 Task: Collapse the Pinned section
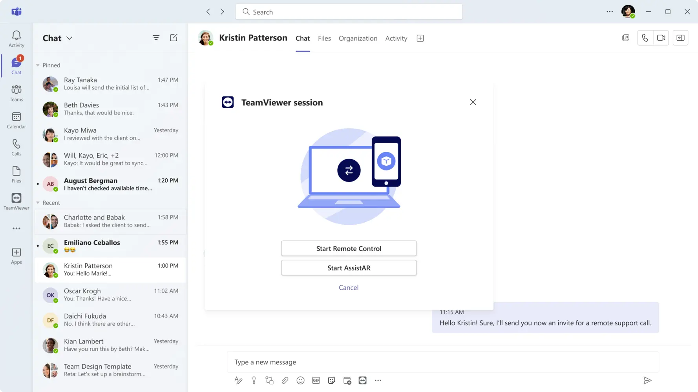[38, 65]
